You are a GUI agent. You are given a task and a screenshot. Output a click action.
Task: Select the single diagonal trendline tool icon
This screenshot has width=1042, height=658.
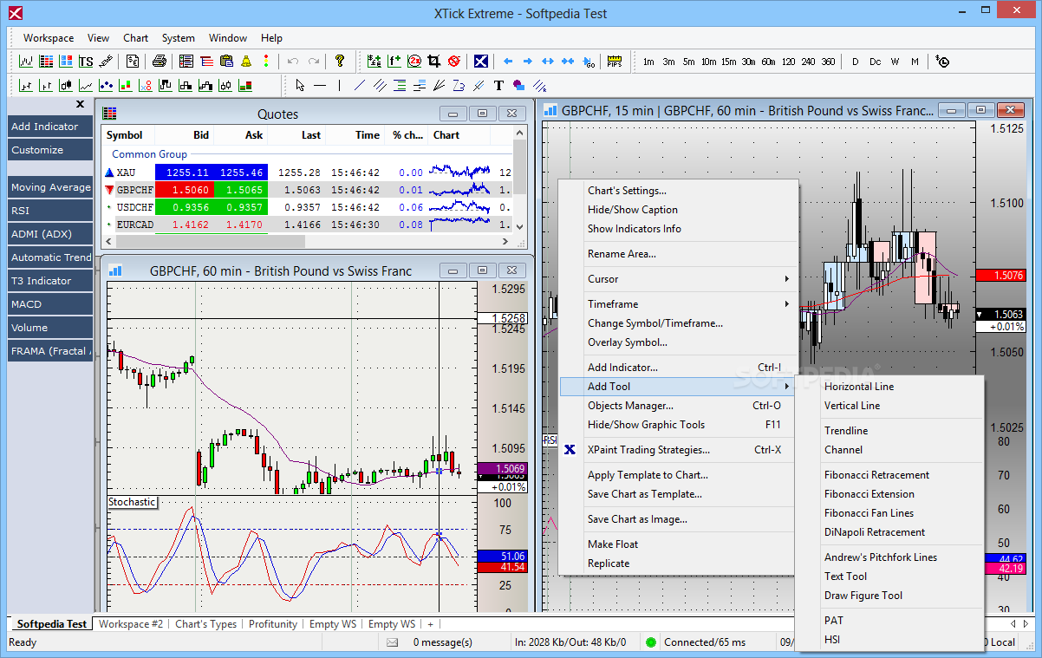pyautogui.click(x=360, y=85)
